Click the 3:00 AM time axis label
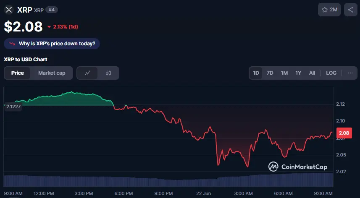The image size is (360, 198). [243, 193]
